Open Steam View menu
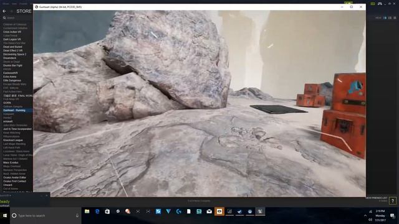 click(x=14, y=4)
